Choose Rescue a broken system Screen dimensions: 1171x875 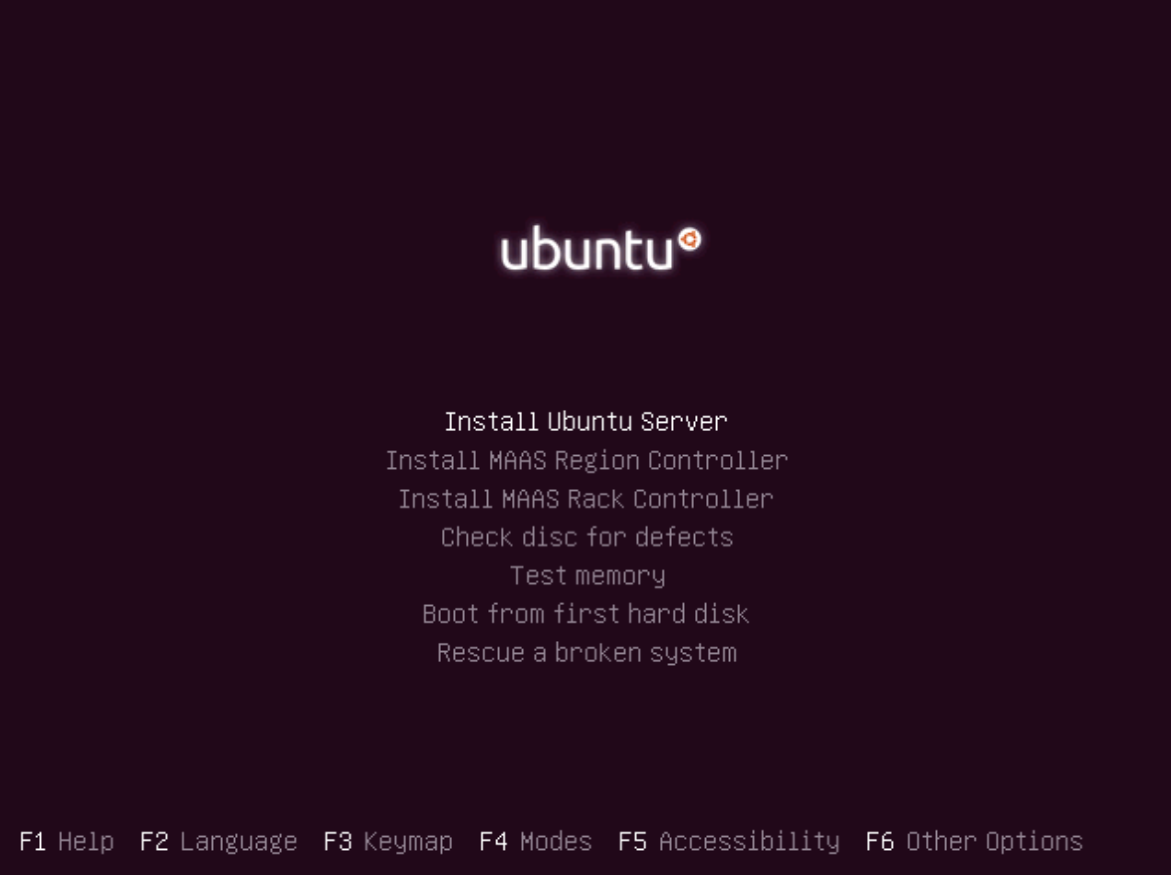click(586, 652)
